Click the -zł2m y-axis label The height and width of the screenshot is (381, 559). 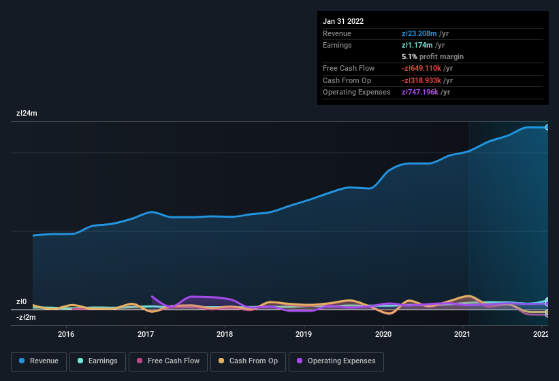[x=26, y=317]
